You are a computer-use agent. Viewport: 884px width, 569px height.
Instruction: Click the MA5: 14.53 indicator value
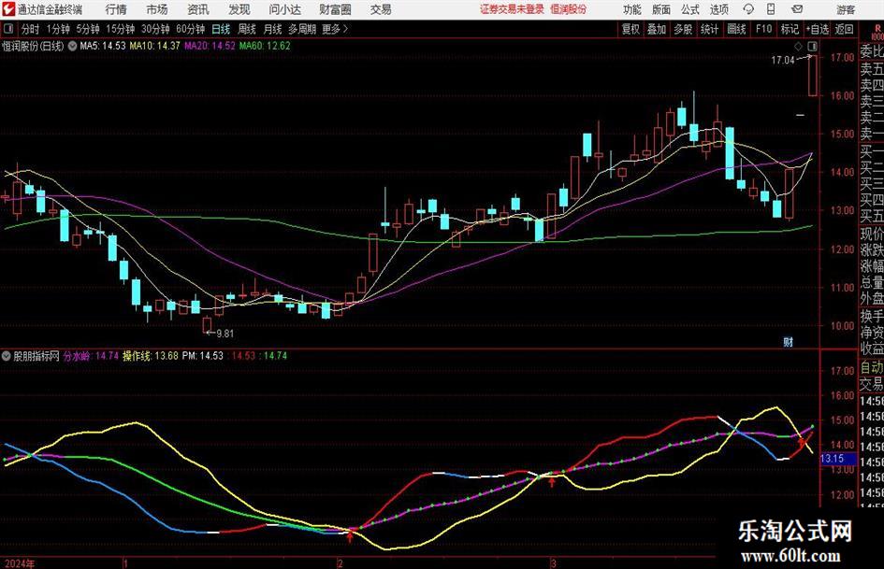pyautogui.click(x=103, y=46)
